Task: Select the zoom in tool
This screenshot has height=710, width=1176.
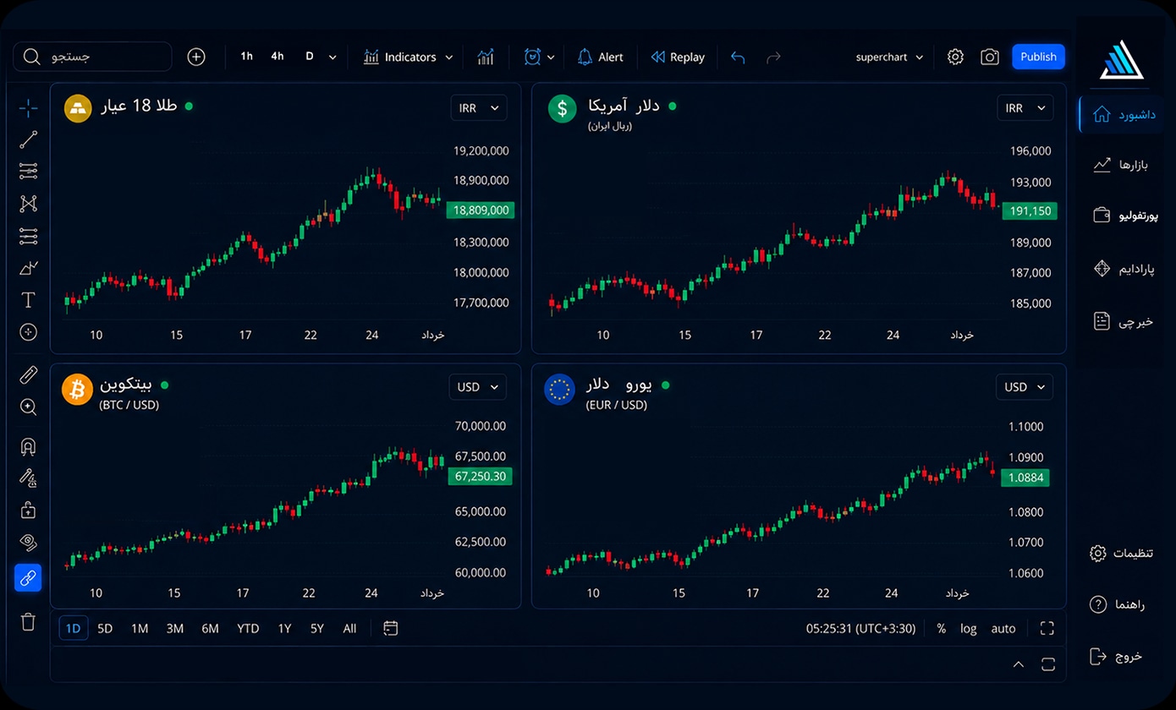Action: coord(28,407)
